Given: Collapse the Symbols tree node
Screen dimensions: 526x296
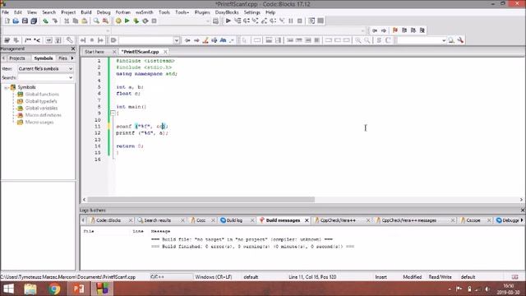Looking at the screenshot, I should [6, 87].
